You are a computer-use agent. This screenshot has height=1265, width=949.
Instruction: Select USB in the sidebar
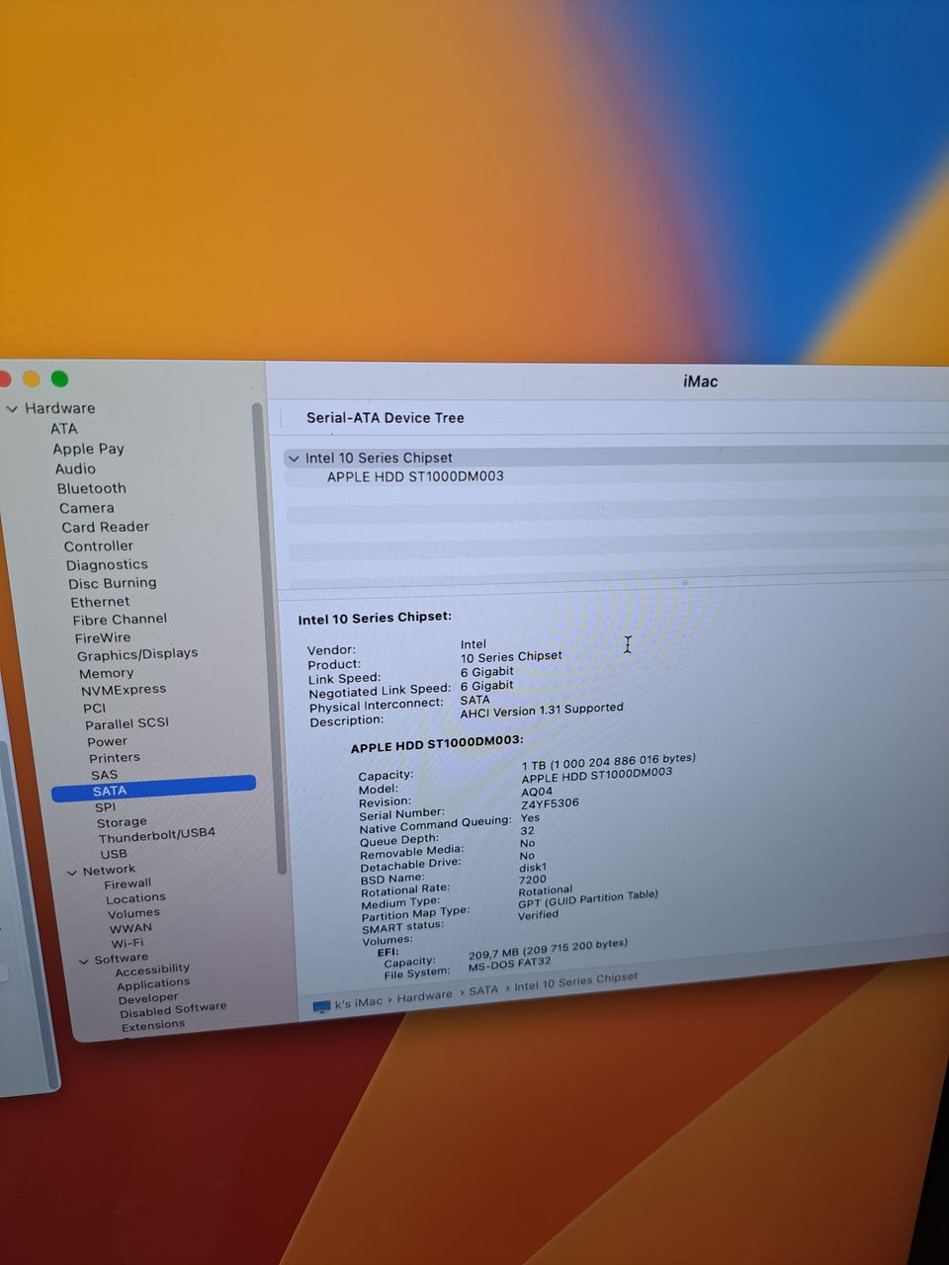114,855
